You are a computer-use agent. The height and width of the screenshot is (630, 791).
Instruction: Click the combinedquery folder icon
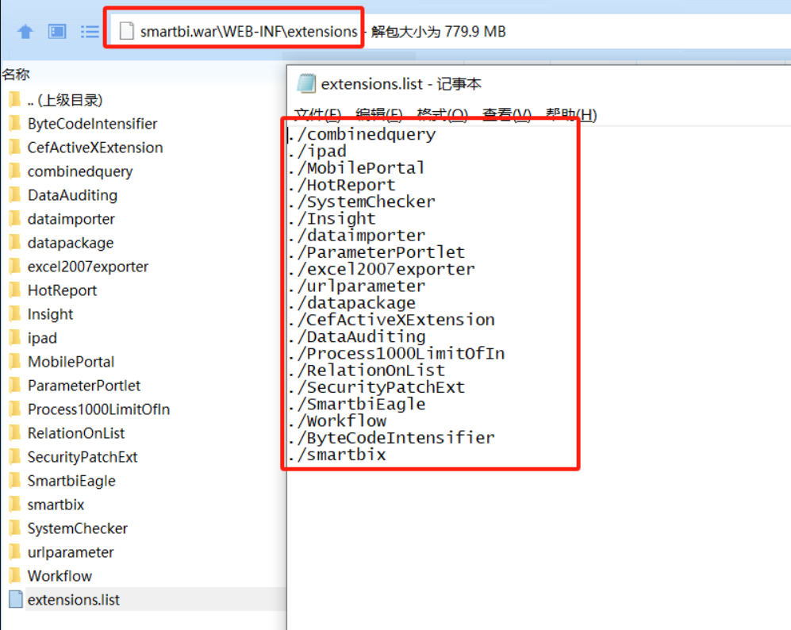click(x=15, y=171)
